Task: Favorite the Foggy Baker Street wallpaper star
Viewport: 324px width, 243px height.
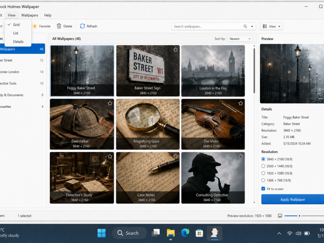Action: tap(110, 50)
